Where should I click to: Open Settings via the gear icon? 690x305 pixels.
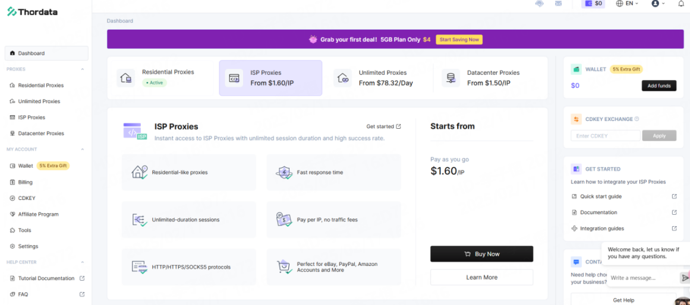(x=12, y=246)
